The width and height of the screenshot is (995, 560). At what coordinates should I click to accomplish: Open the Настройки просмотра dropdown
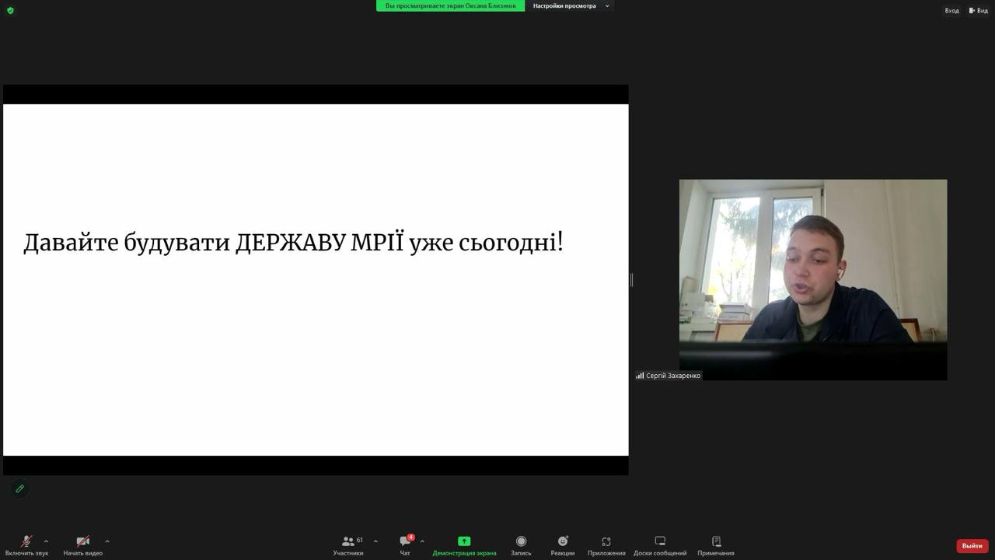tap(571, 6)
